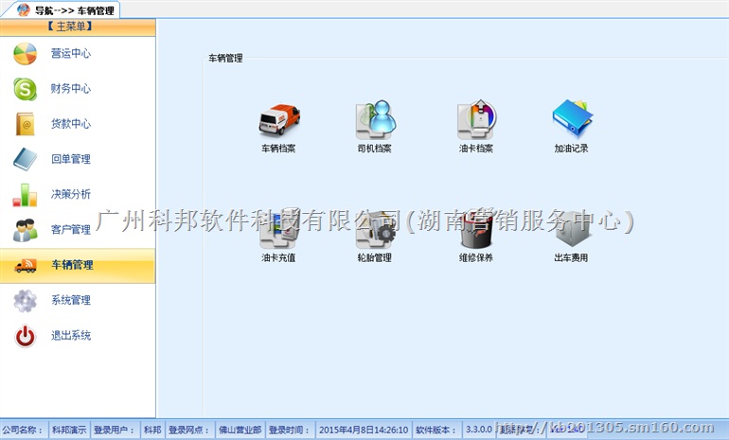
Task: Click the 油卡档案 label
Action: point(476,149)
